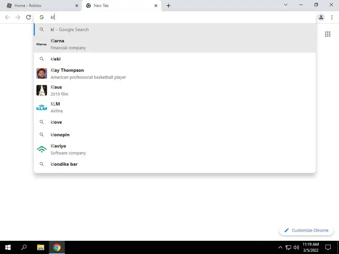Open the Chrome profile avatar icon
Screen dimensions: 339x254
(x=321, y=17)
